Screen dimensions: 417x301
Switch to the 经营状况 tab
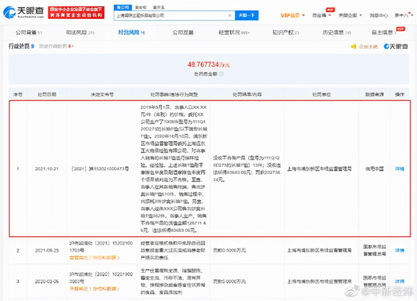(234, 33)
